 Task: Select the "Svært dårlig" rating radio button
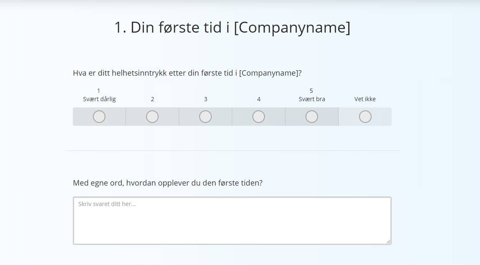coord(99,117)
